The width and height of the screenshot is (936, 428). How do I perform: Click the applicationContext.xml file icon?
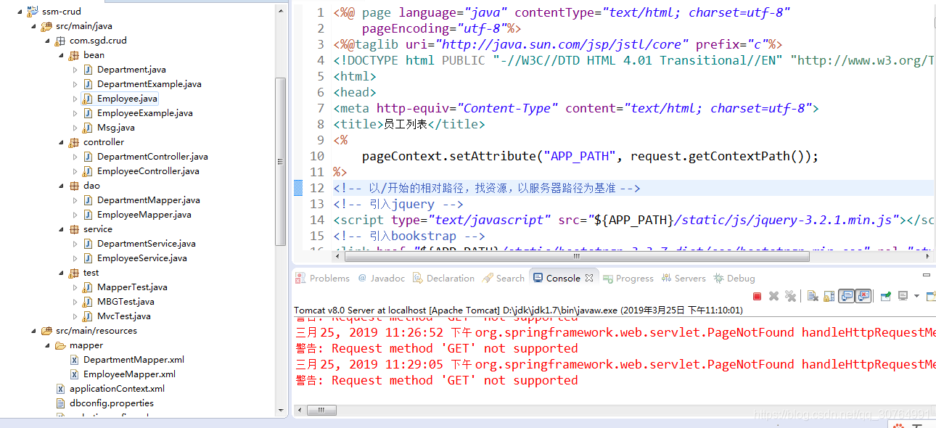coord(61,389)
